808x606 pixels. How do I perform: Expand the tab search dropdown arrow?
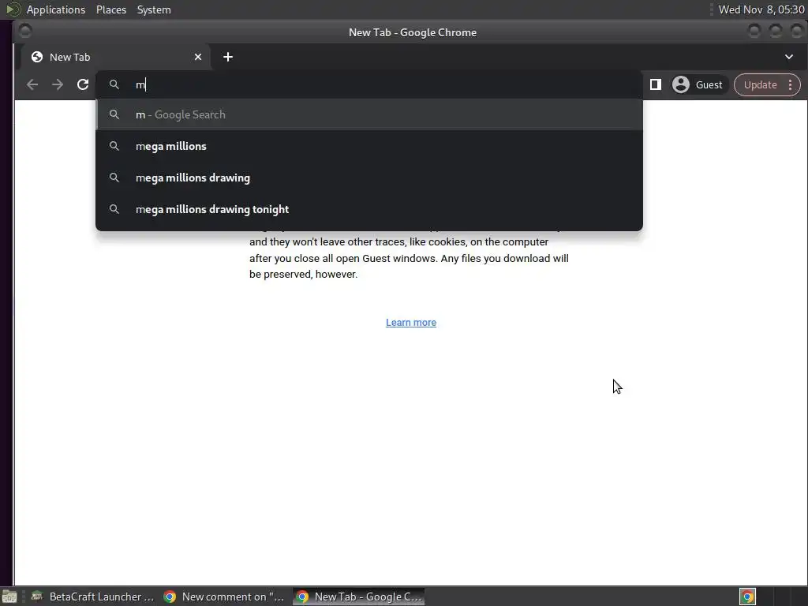click(x=789, y=57)
